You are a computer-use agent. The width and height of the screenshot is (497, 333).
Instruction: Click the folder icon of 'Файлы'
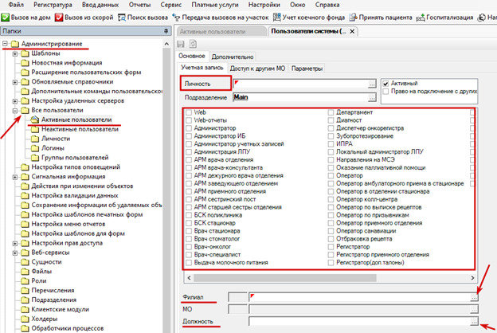click(x=25, y=271)
